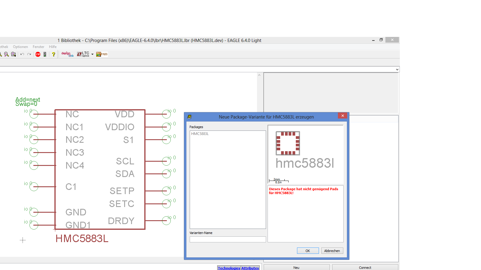Click the NC3 pin label
Image resolution: width=481 pixels, height=270 pixels.
75,153
